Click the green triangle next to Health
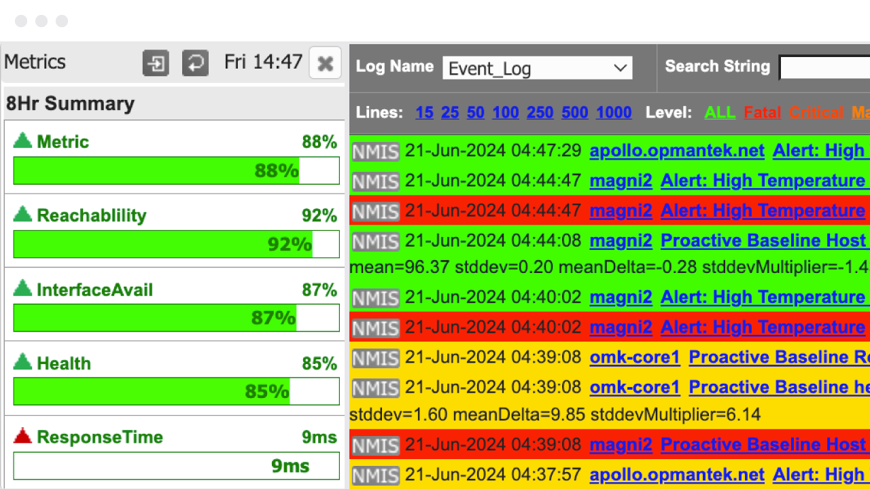Viewport: 870px width, 489px height. coord(22,362)
